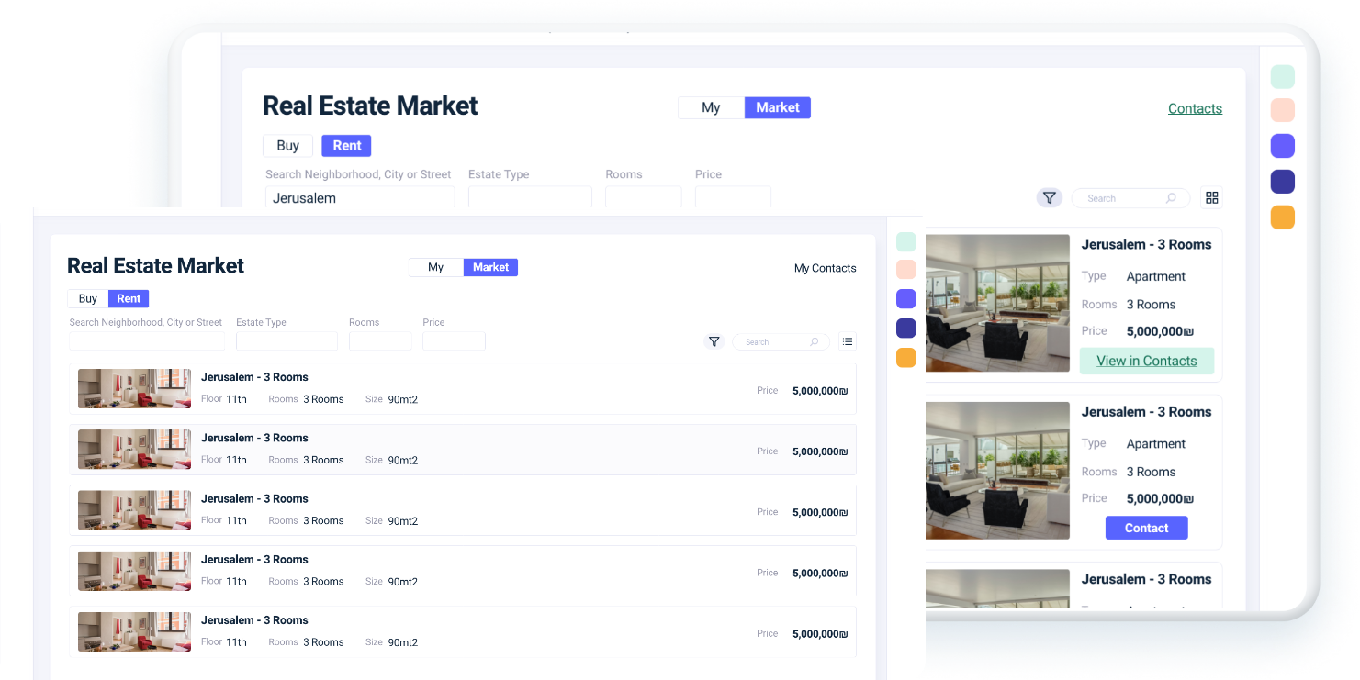Click the grid view layout icon
This screenshot has height=680, width=1360.
click(1212, 198)
